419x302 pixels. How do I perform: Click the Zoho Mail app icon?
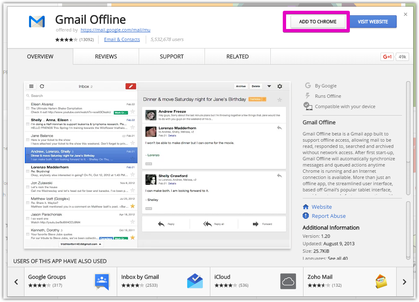(x=381, y=281)
